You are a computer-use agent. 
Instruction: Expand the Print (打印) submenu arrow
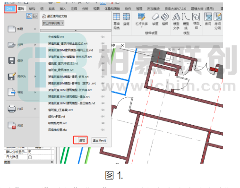point(35,109)
